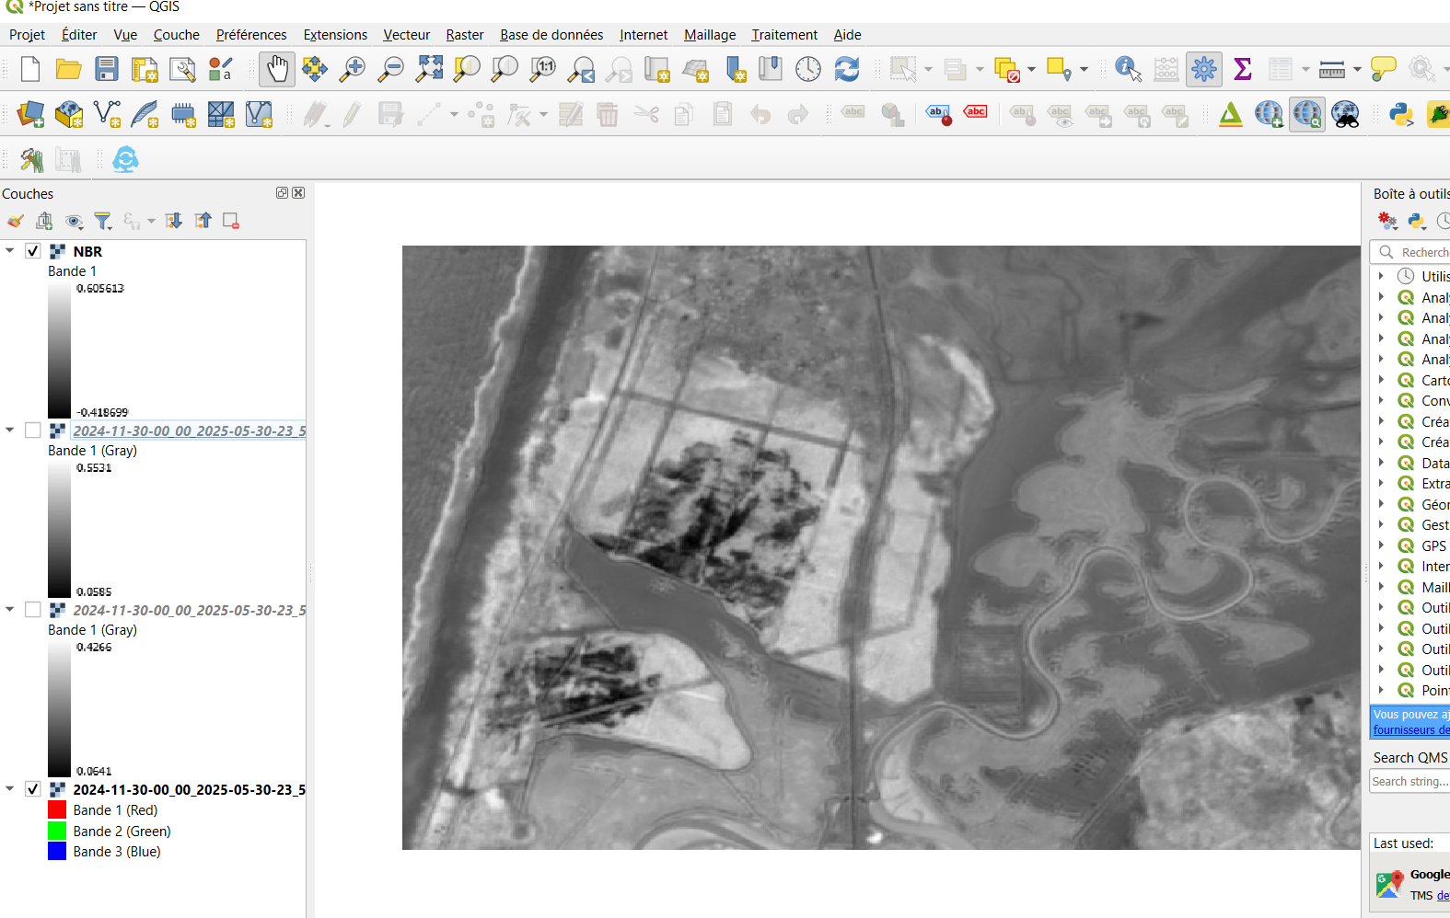
Task: Collapse the NBR layer legend
Action: pos(10,250)
